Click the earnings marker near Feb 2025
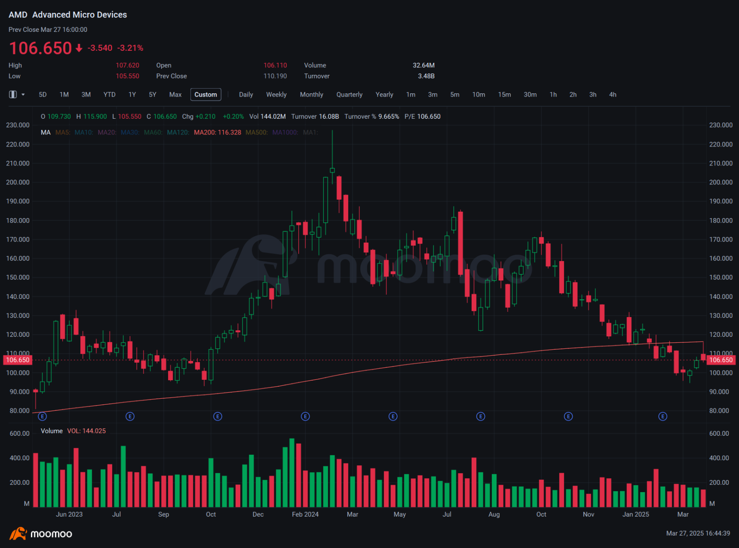Image resolution: width=739 pixels, height=548 pixels. 663,417
